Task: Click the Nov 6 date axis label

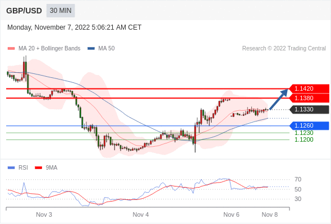Action: (231, 214)
